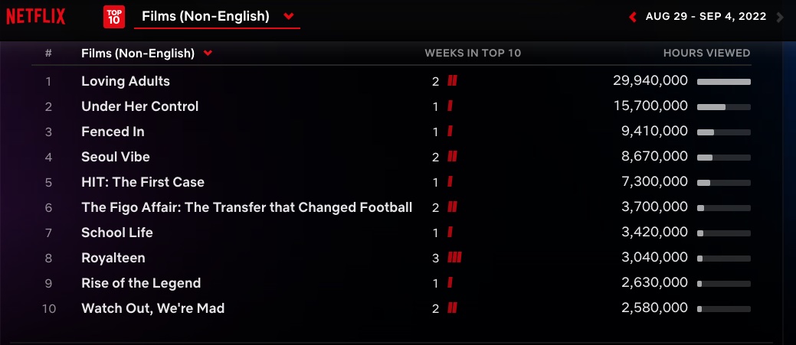This screenshot has width=796, height=345.
Task: Click the 7,300,000 hours value for HIT
Action: click(655, 182)
